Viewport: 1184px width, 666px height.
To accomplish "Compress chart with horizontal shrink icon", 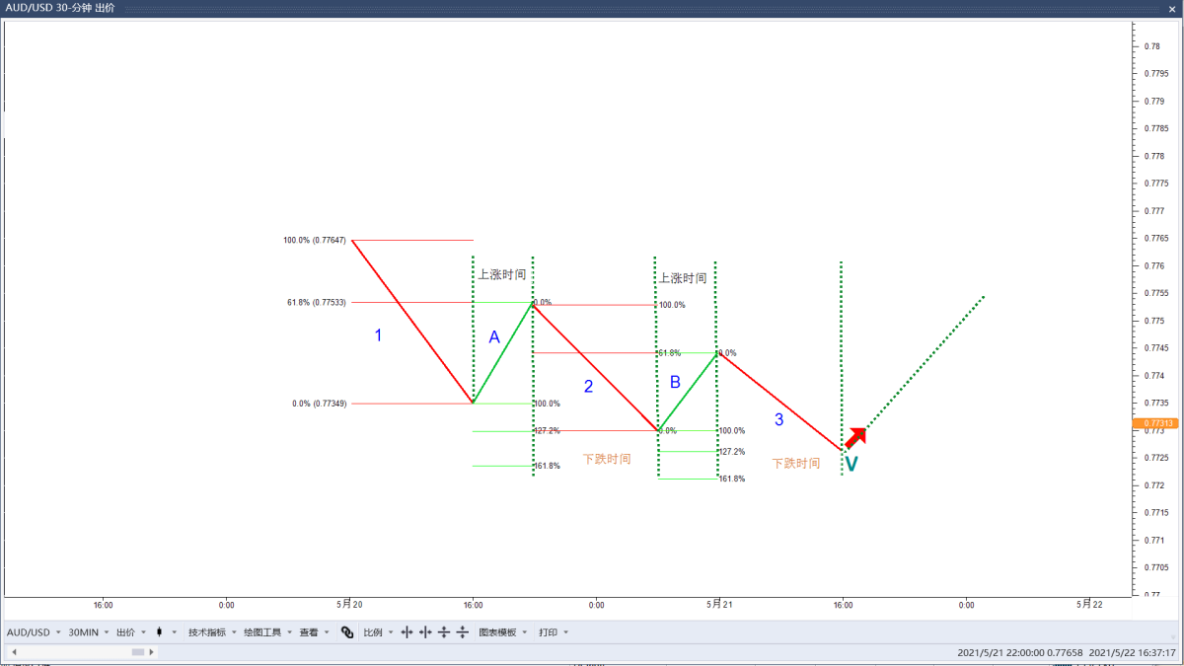I will 425,631.
